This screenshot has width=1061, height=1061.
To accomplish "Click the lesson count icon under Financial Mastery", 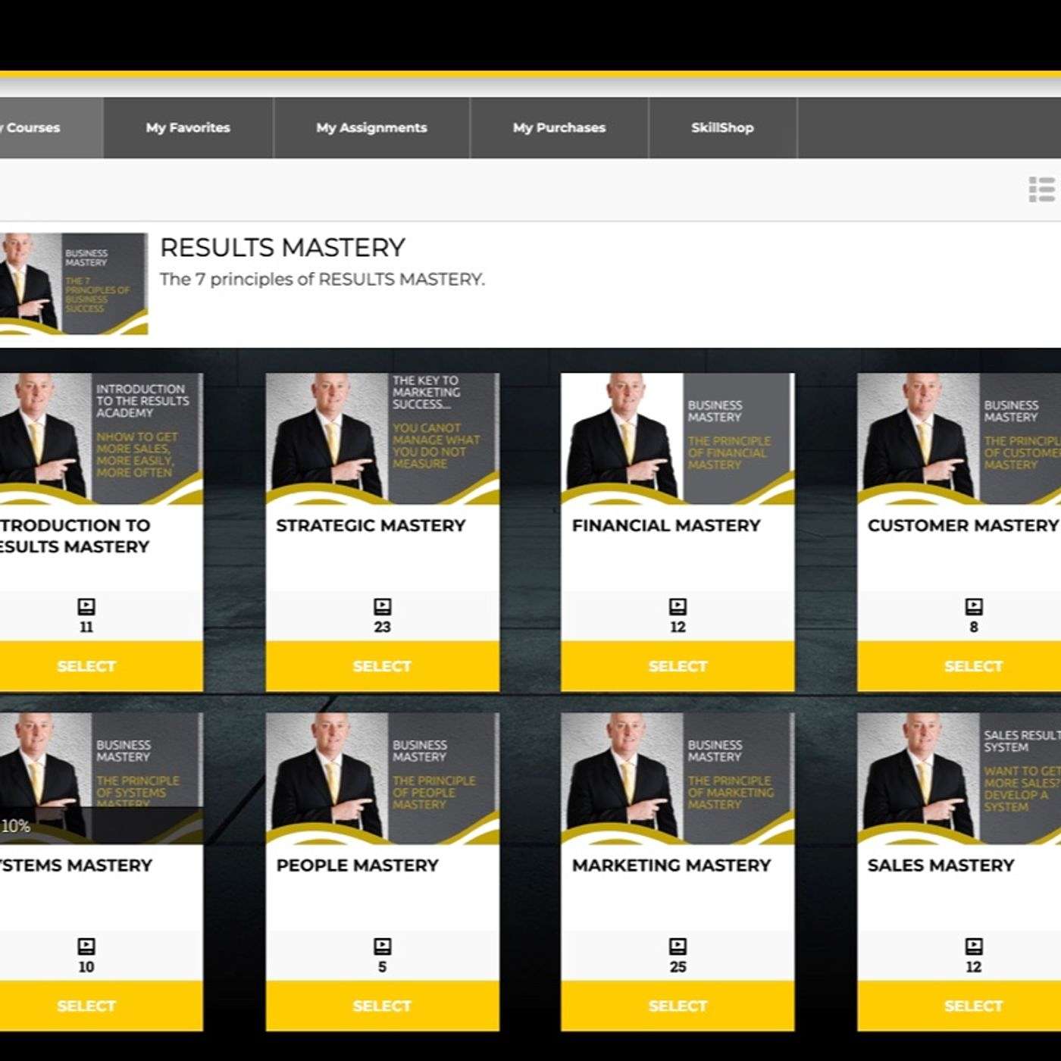I will (678, 606).
